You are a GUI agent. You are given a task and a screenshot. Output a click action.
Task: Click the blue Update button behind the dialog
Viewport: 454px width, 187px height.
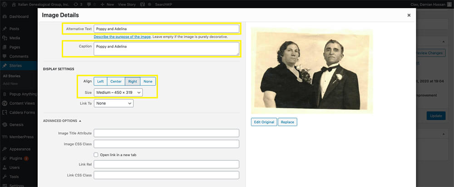[x=436, y=116]
